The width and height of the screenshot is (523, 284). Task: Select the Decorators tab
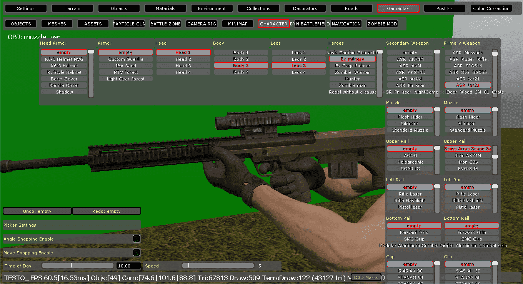coord(305,8)
